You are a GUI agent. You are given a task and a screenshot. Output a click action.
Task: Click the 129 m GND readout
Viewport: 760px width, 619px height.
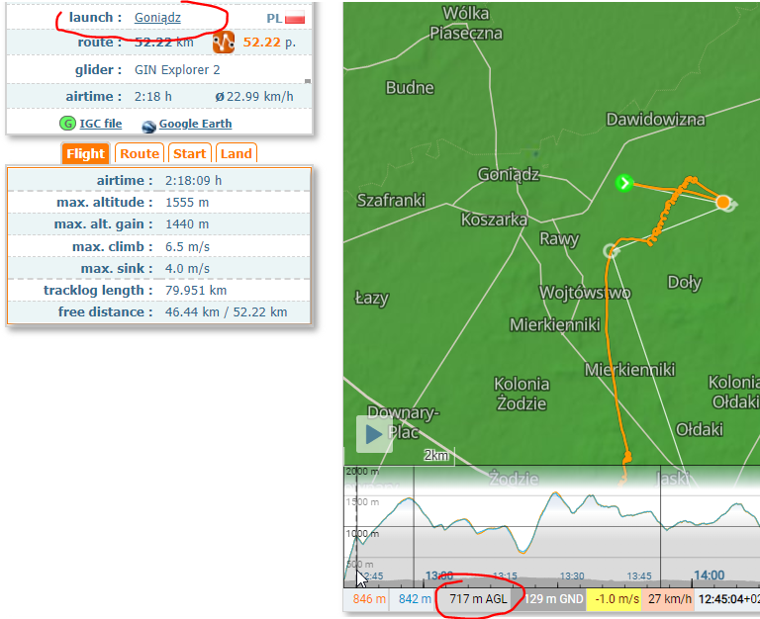[x=553, y=599]
